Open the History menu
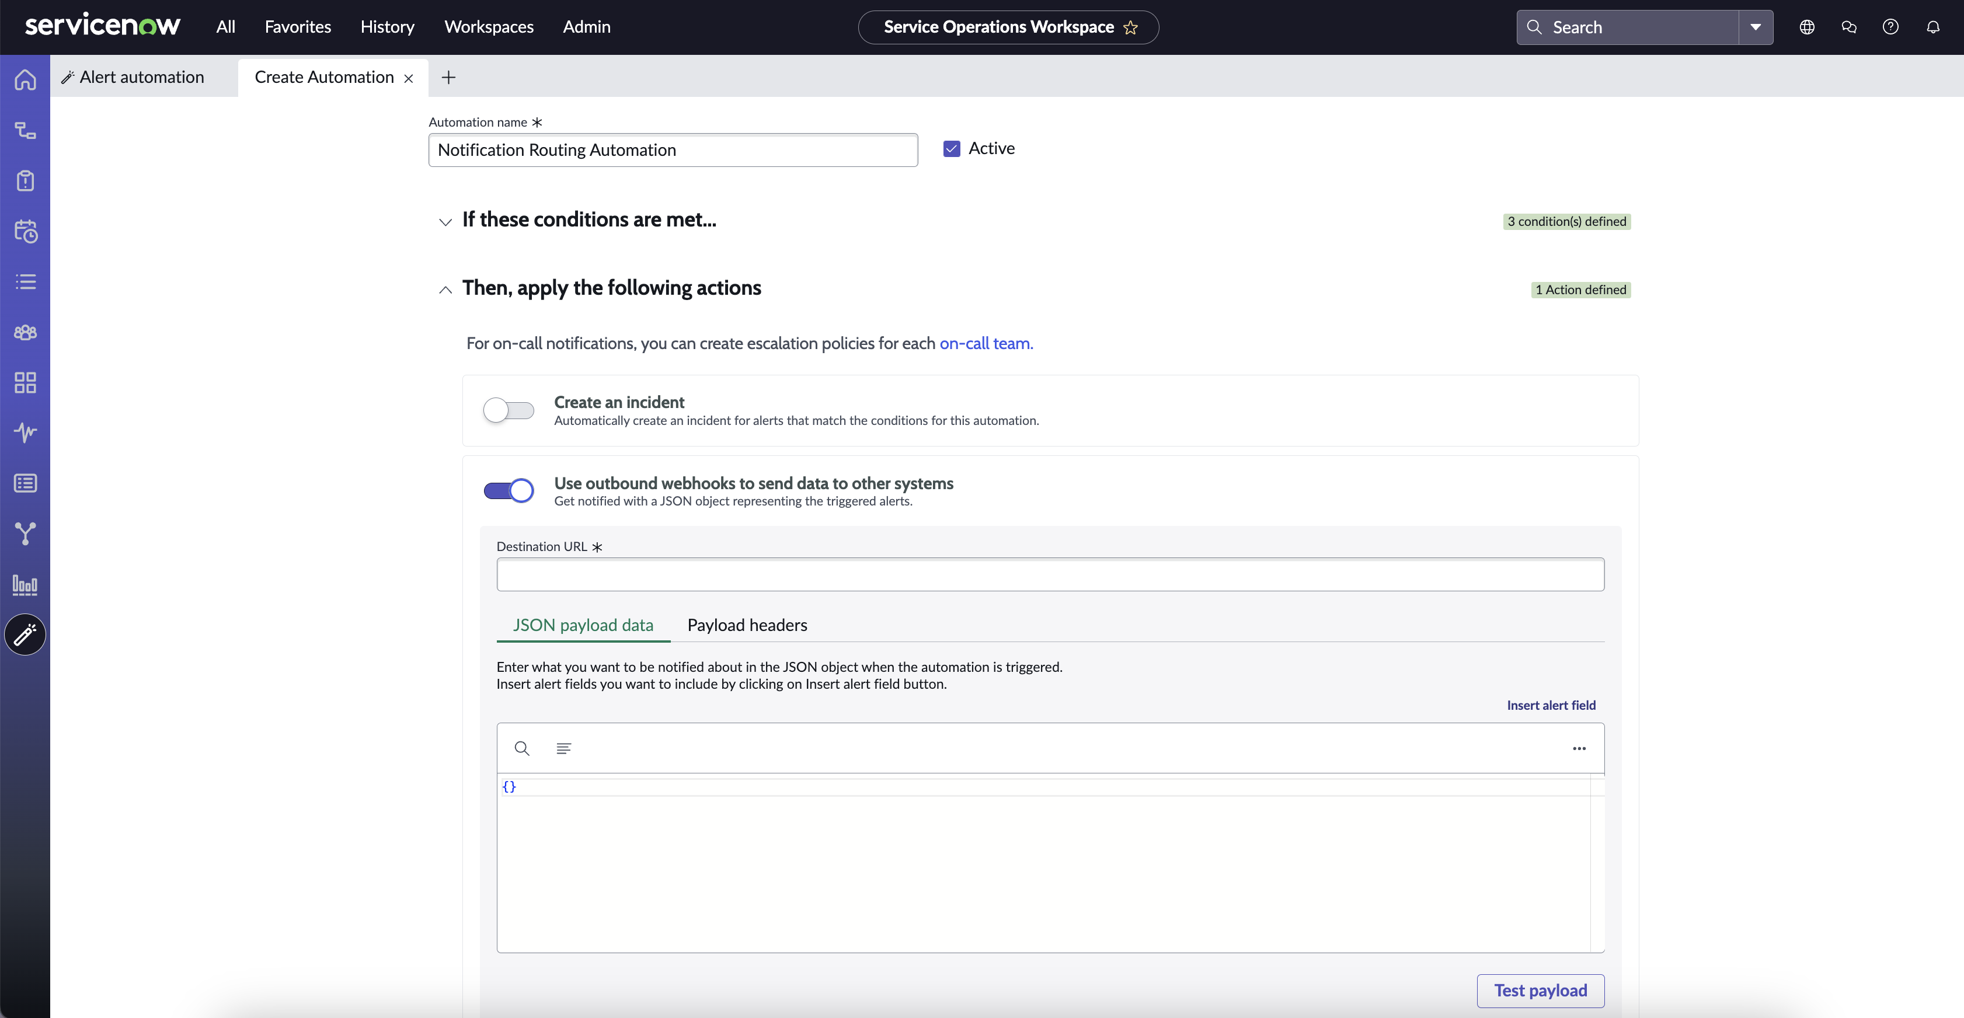The image size is (1964, 1018). click(x=387, y=27)
